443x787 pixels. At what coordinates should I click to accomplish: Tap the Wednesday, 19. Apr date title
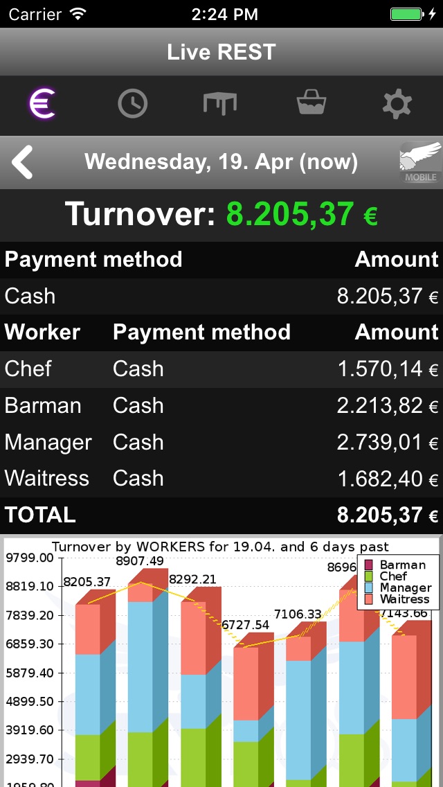coord(221,162)
